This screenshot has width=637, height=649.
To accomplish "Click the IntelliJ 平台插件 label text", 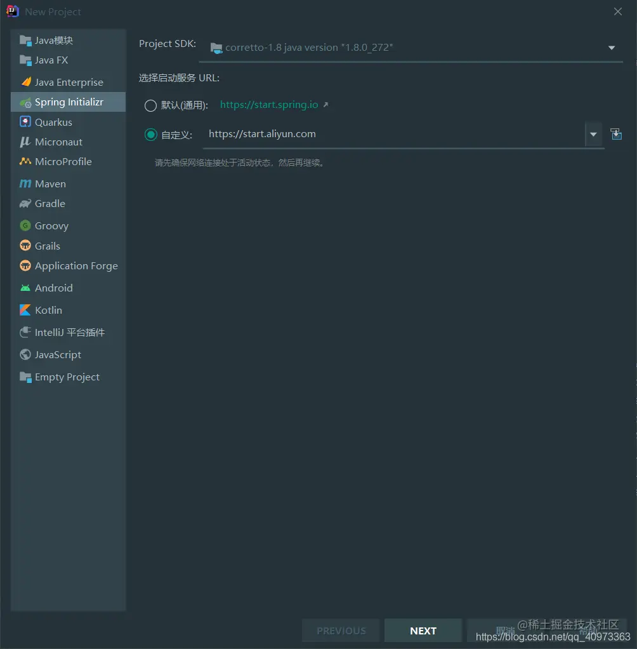I will (x=70, y=332).
